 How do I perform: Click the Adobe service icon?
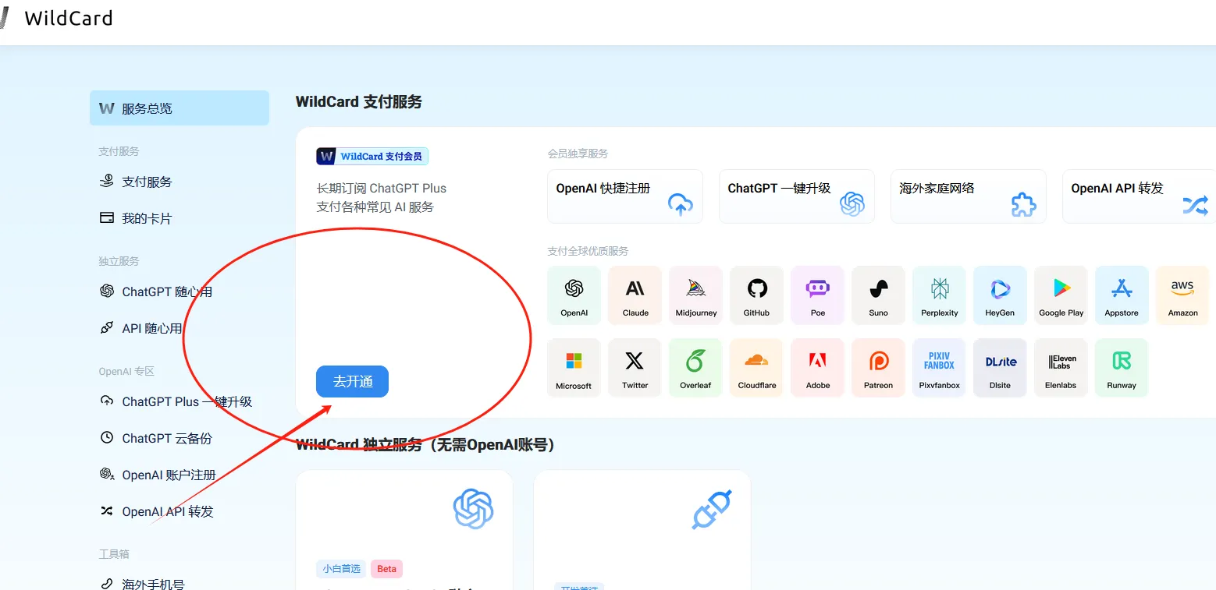tap(817, 367)
